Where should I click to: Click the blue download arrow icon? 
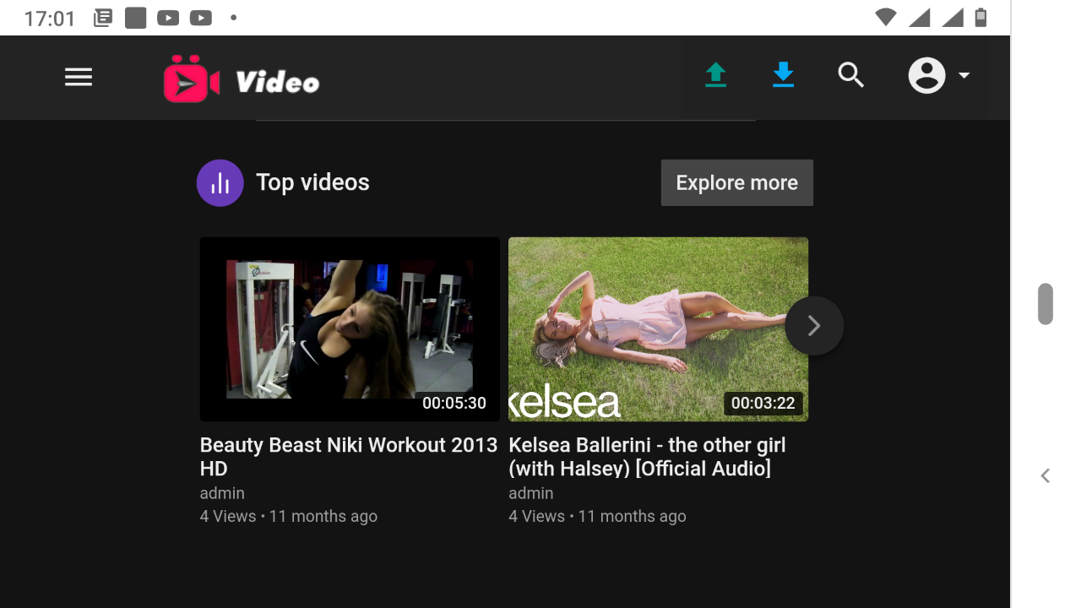click(x=783, y=76)
